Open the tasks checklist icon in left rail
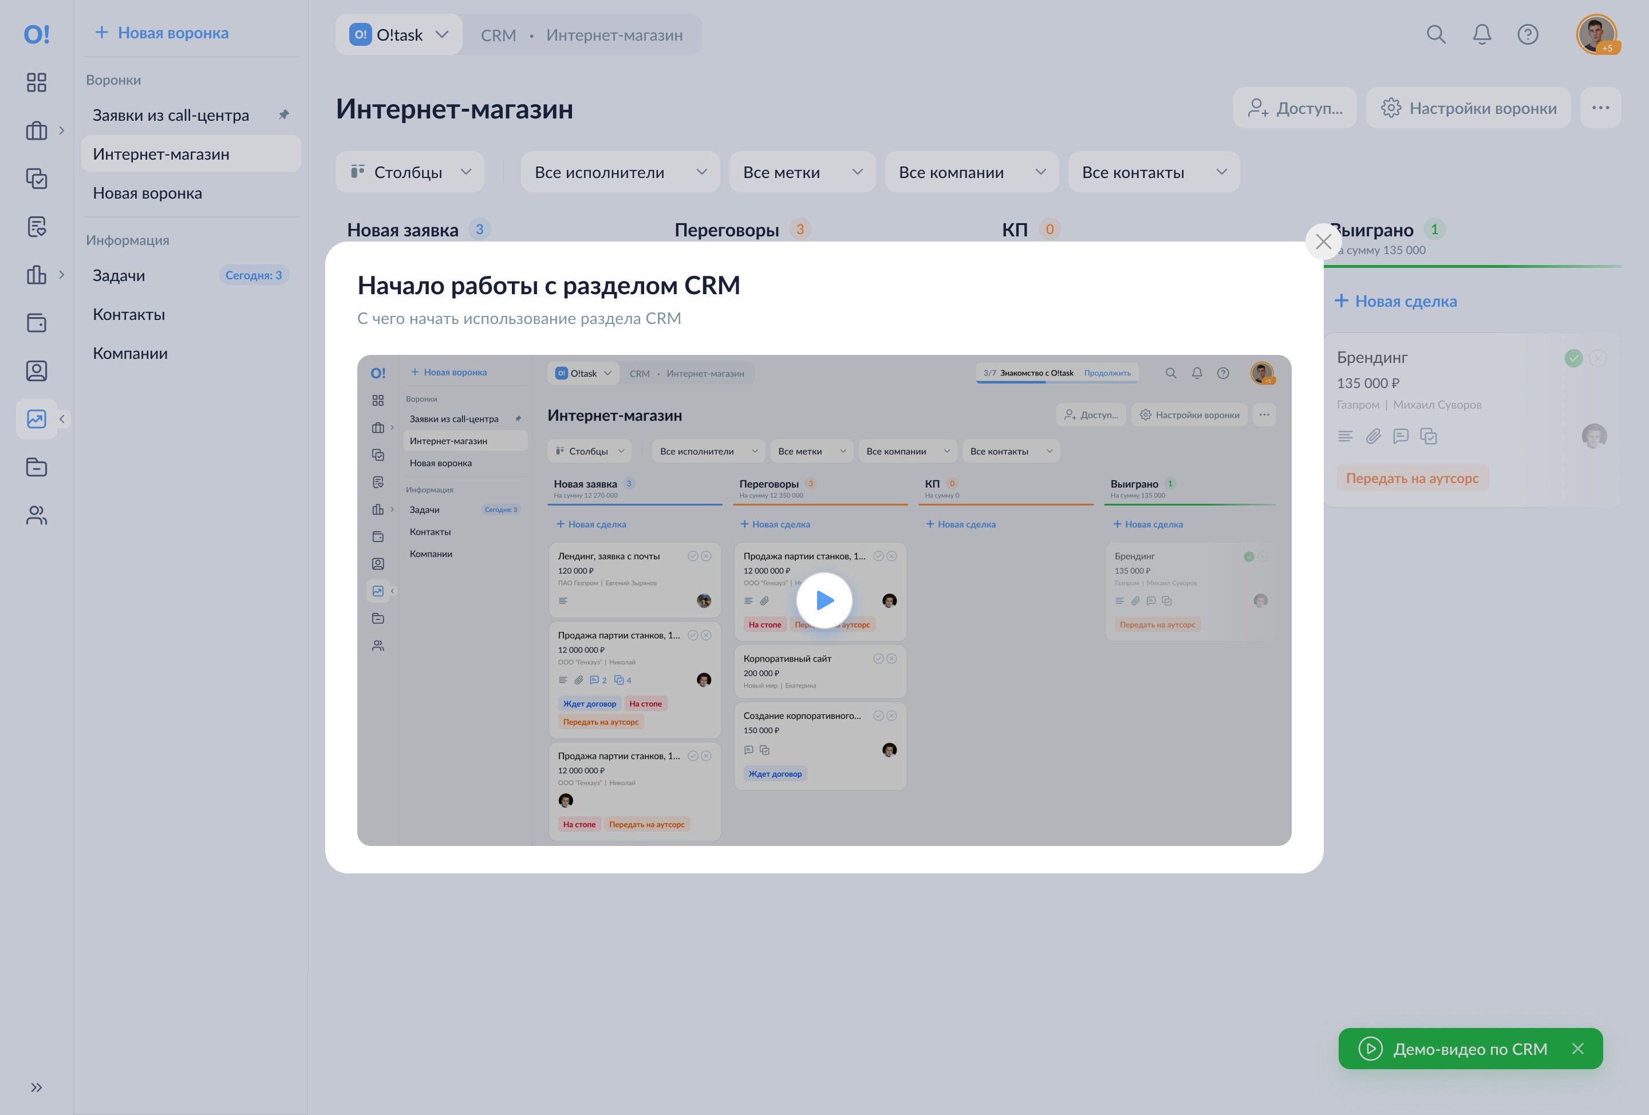Image resolution: width=1649 pixels, height=1115 pixels. click(36, 178)
